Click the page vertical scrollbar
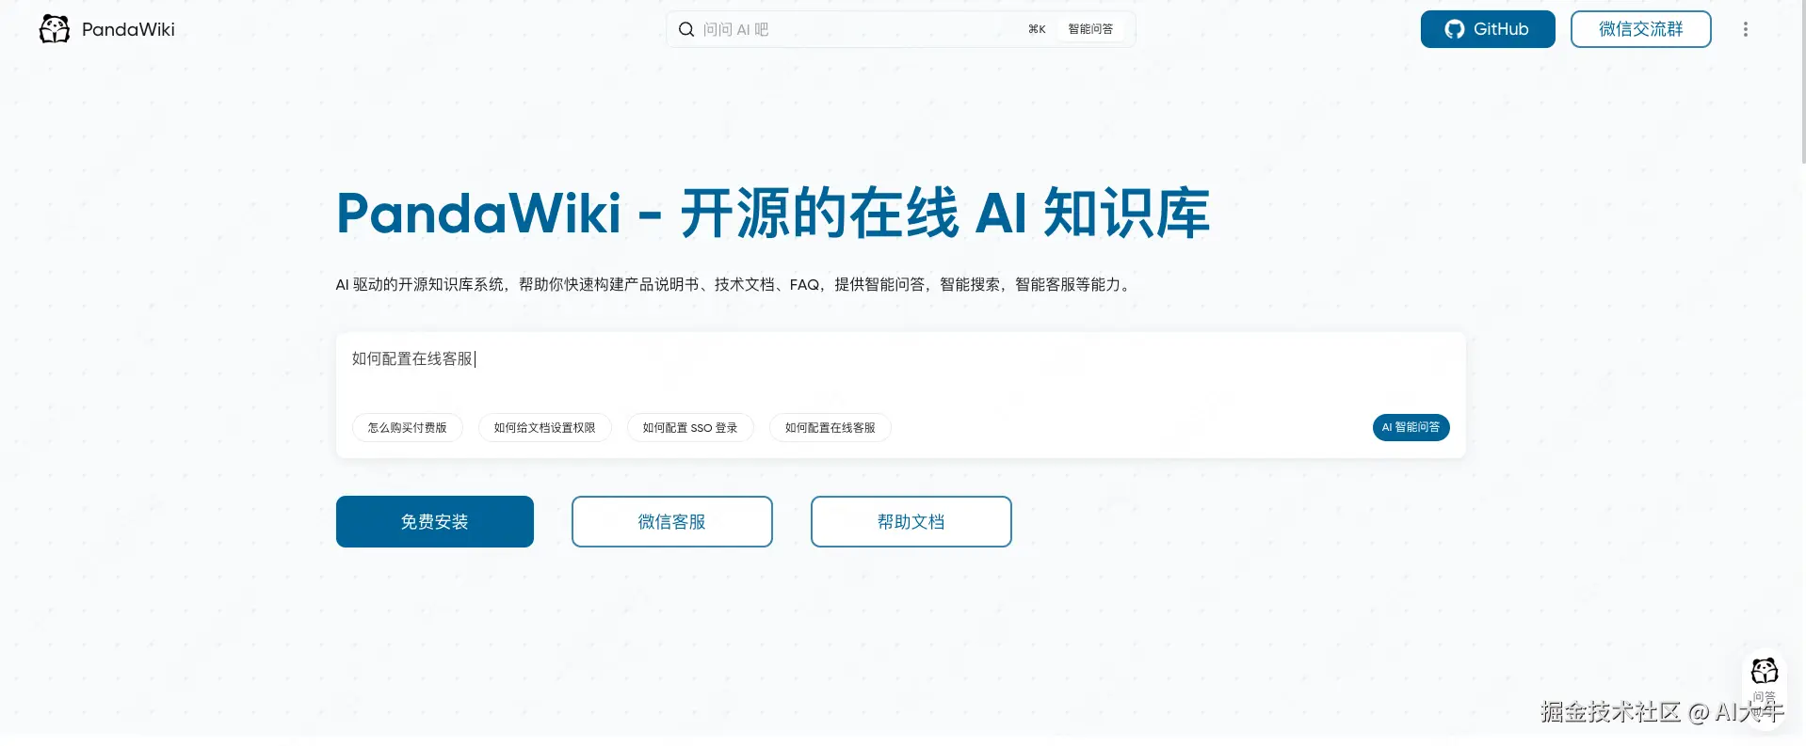This screenshot has height=746, width=1806. point(1801,83)
